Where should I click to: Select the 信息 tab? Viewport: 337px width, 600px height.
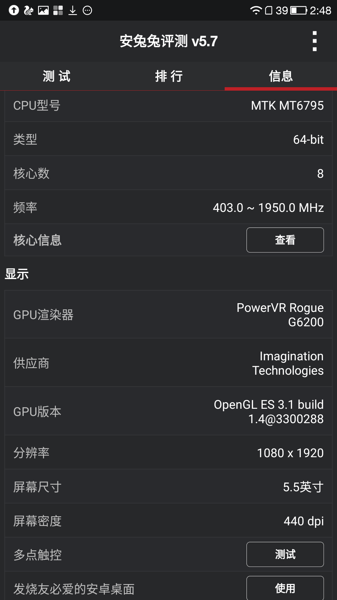[x=281, y=76]
